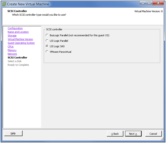Select the LSI Logic SAS option
This screenshot has width=166, height=143.
coord(47,46)
